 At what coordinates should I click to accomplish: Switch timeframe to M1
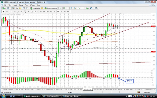coord(41,12)
